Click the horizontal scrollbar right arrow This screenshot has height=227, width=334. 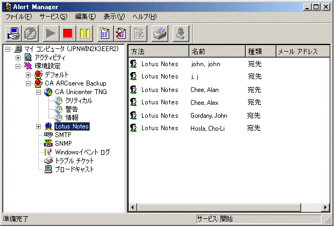(x=325, y=207)
